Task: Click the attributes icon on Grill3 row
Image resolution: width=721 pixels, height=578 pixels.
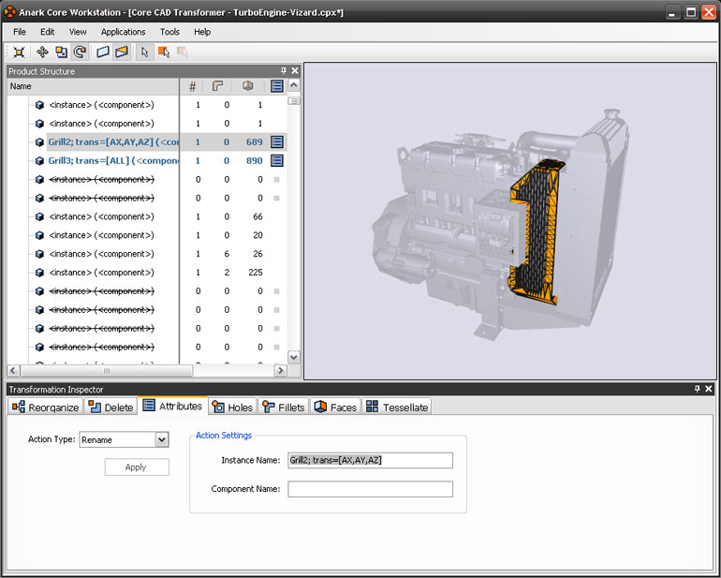Action: pyautogui.click(x=277, y=160)
